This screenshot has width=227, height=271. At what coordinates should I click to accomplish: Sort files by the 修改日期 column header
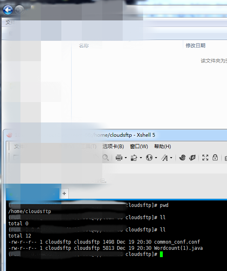tap(196, 46)
